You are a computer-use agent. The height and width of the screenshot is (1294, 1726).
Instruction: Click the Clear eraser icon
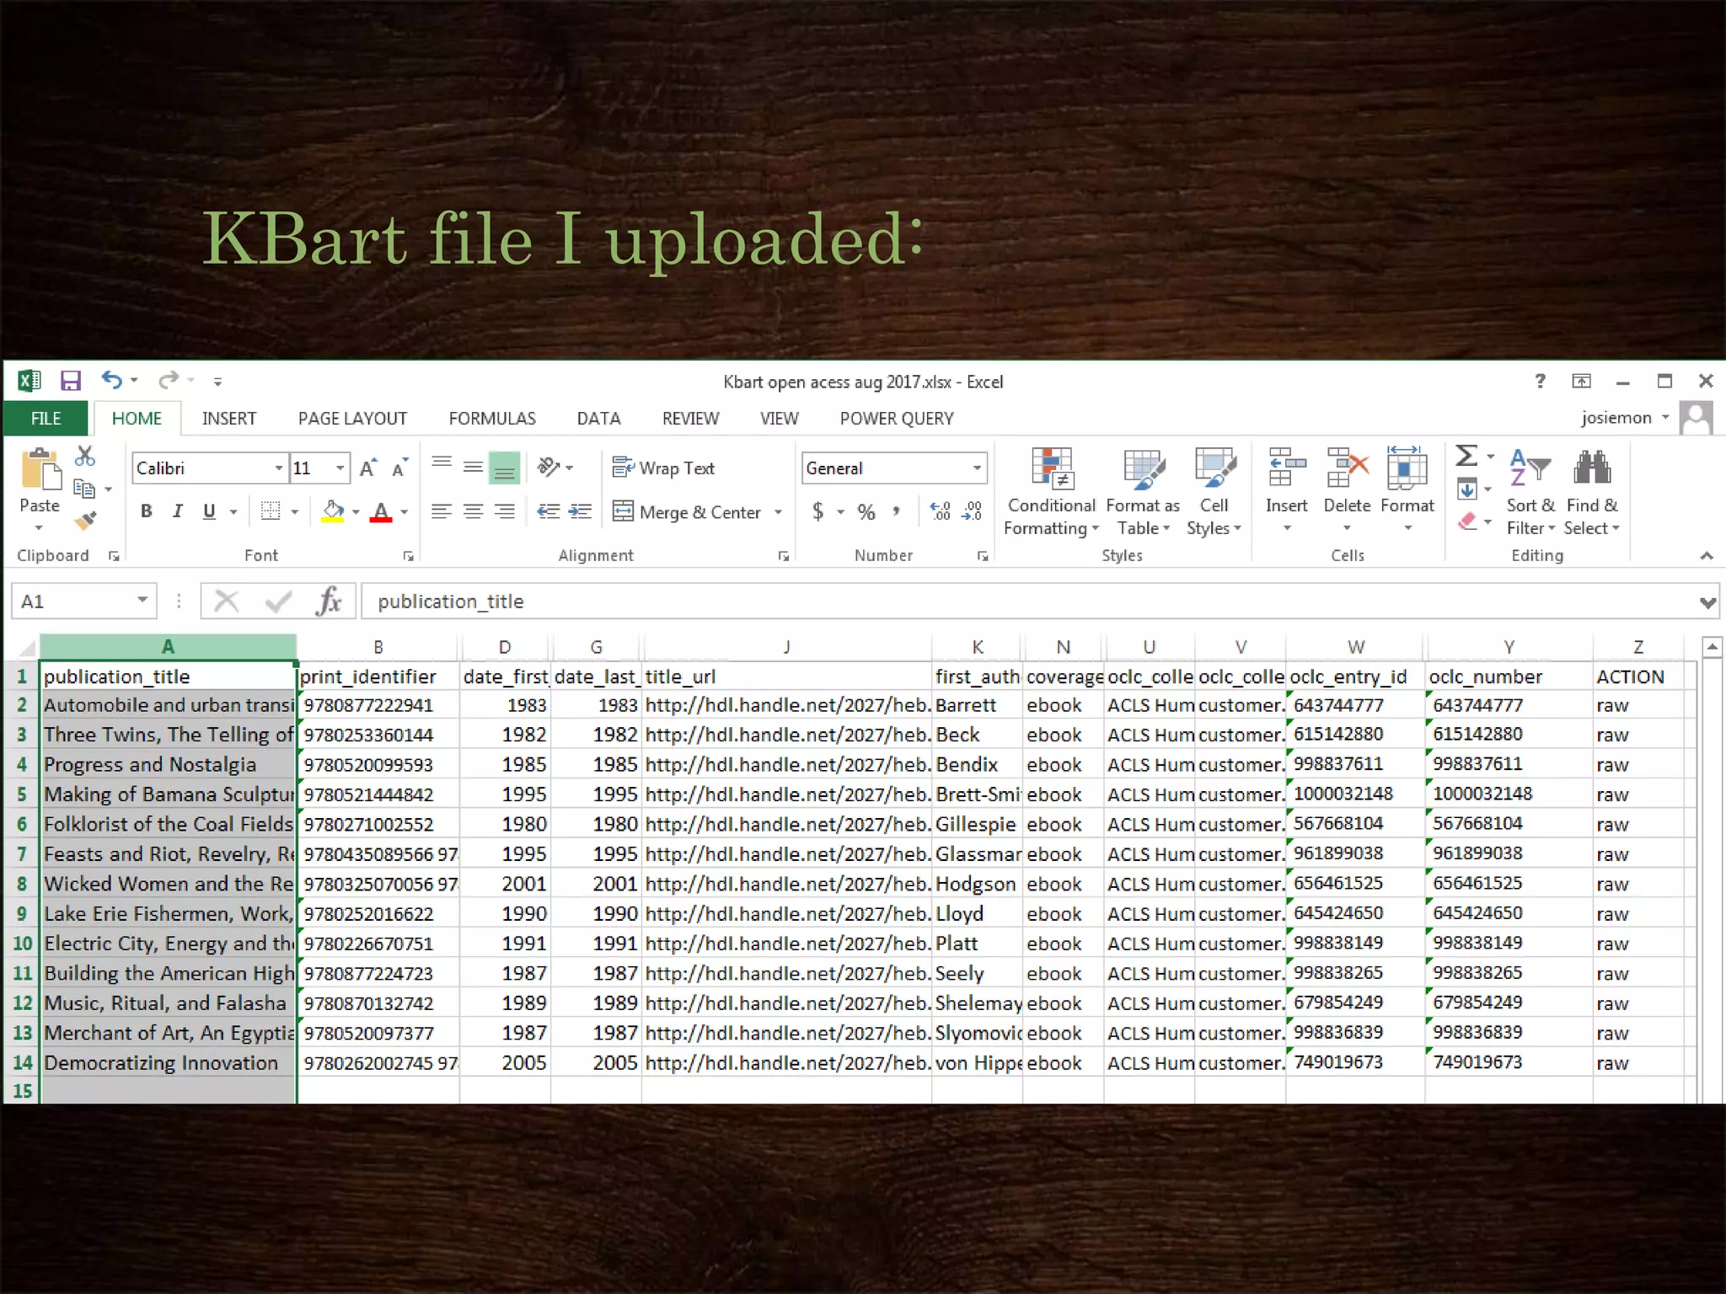(x=1467, y=521)
